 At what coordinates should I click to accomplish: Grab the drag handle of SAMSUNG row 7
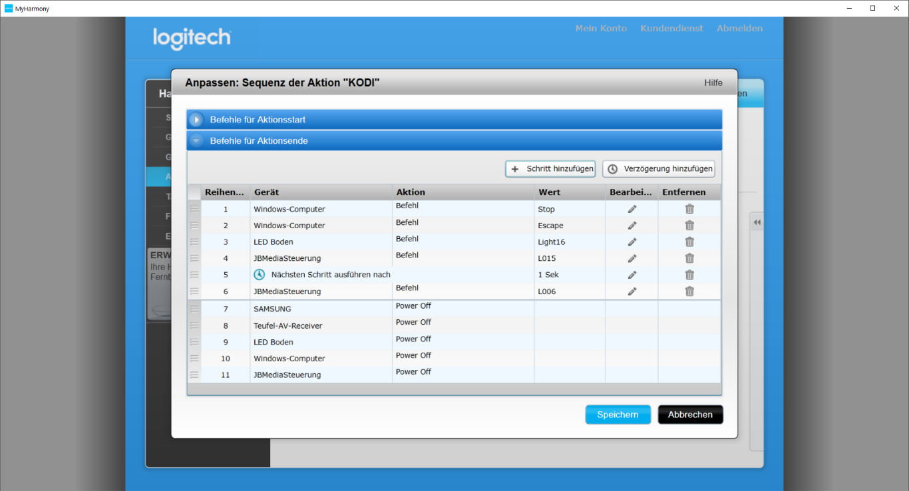194,309
